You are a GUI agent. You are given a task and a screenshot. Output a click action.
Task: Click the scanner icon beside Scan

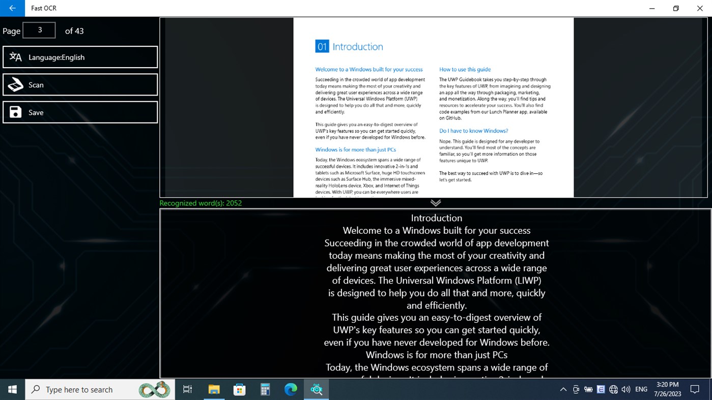(x=15, y=84)
